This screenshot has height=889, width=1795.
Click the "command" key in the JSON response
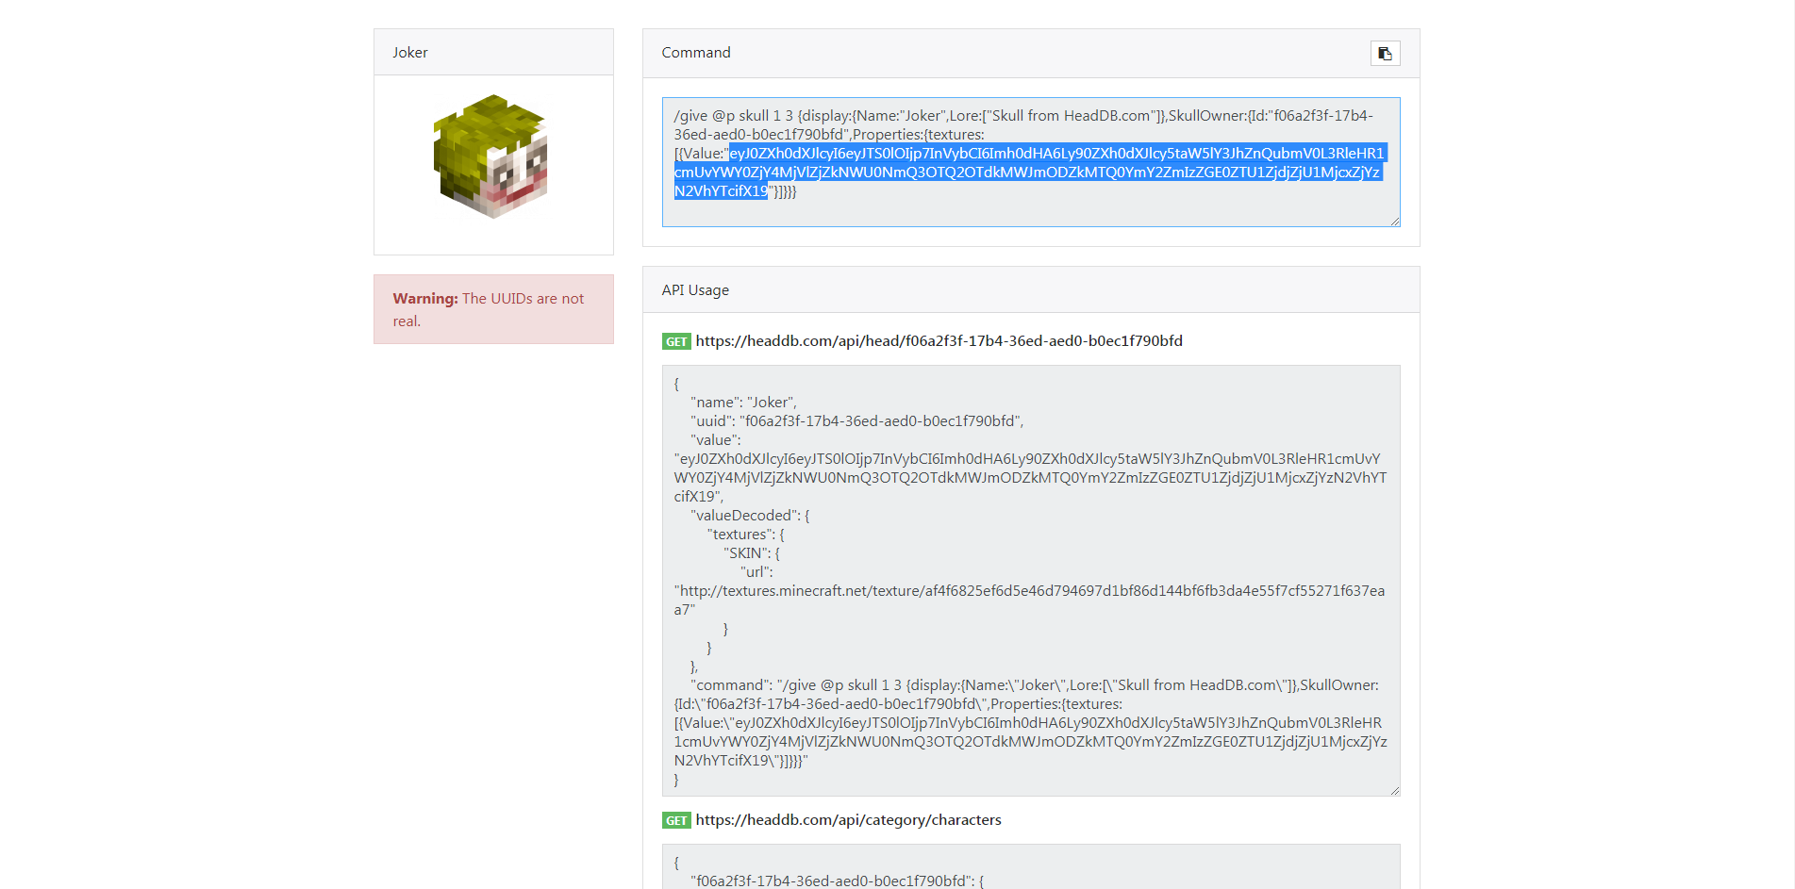click(731, 685)
